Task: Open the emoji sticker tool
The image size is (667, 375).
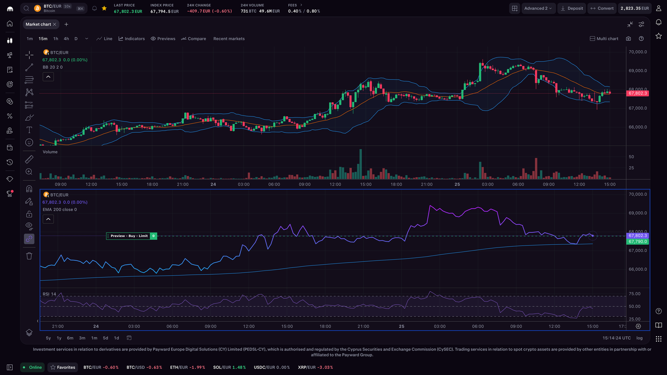Action: coord(29,142)
